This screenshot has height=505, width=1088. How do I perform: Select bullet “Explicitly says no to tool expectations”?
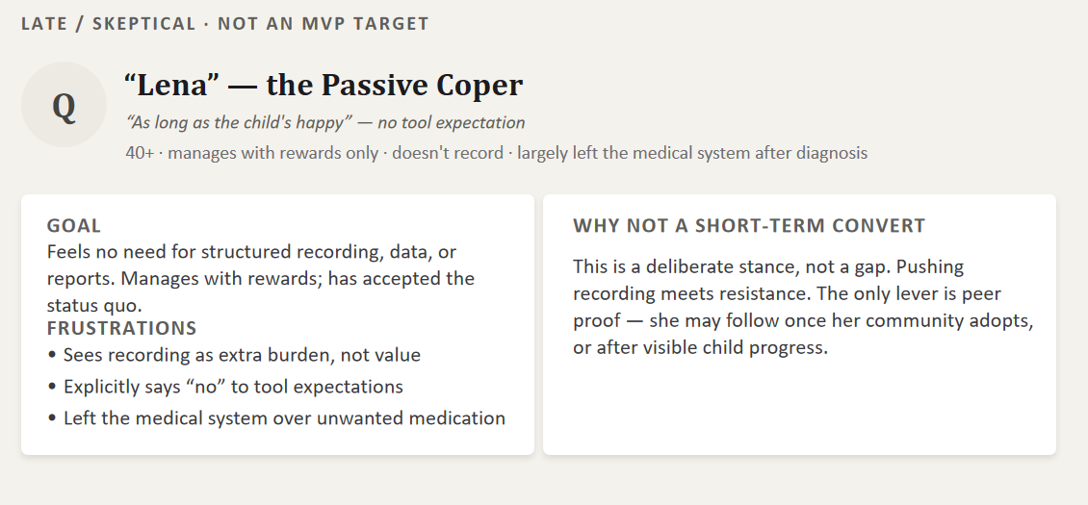(225, 387)
